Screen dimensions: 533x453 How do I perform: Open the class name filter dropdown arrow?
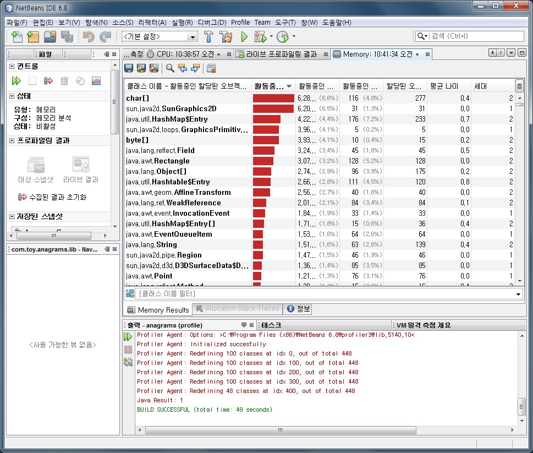click(x=518, y=294)
